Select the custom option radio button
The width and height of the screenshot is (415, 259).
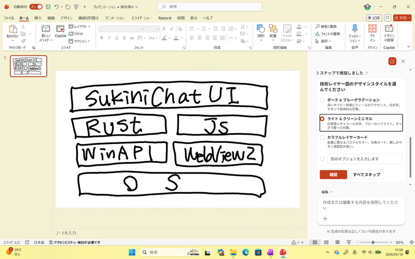(322, 159)
